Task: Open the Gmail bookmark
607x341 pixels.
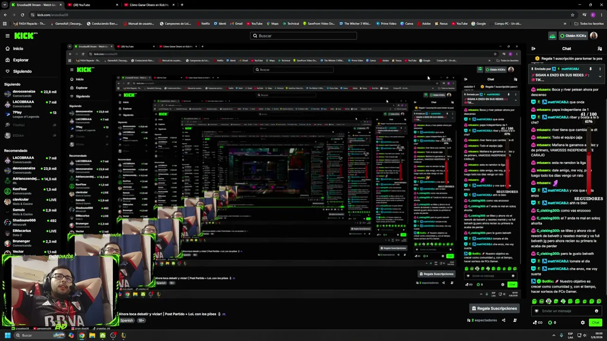Action: pos(236,24)
